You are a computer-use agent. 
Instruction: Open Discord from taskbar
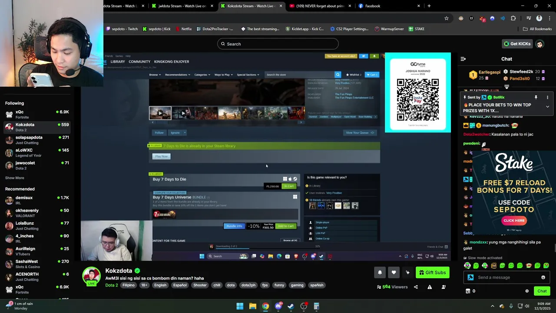(x=278, y=306)
